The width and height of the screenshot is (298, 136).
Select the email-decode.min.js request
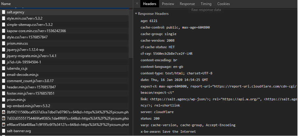pyautogui.click(x=64, y=75)
